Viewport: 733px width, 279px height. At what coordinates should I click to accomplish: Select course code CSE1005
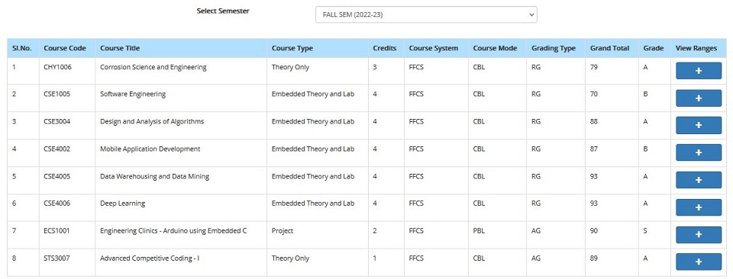[57, 95]
